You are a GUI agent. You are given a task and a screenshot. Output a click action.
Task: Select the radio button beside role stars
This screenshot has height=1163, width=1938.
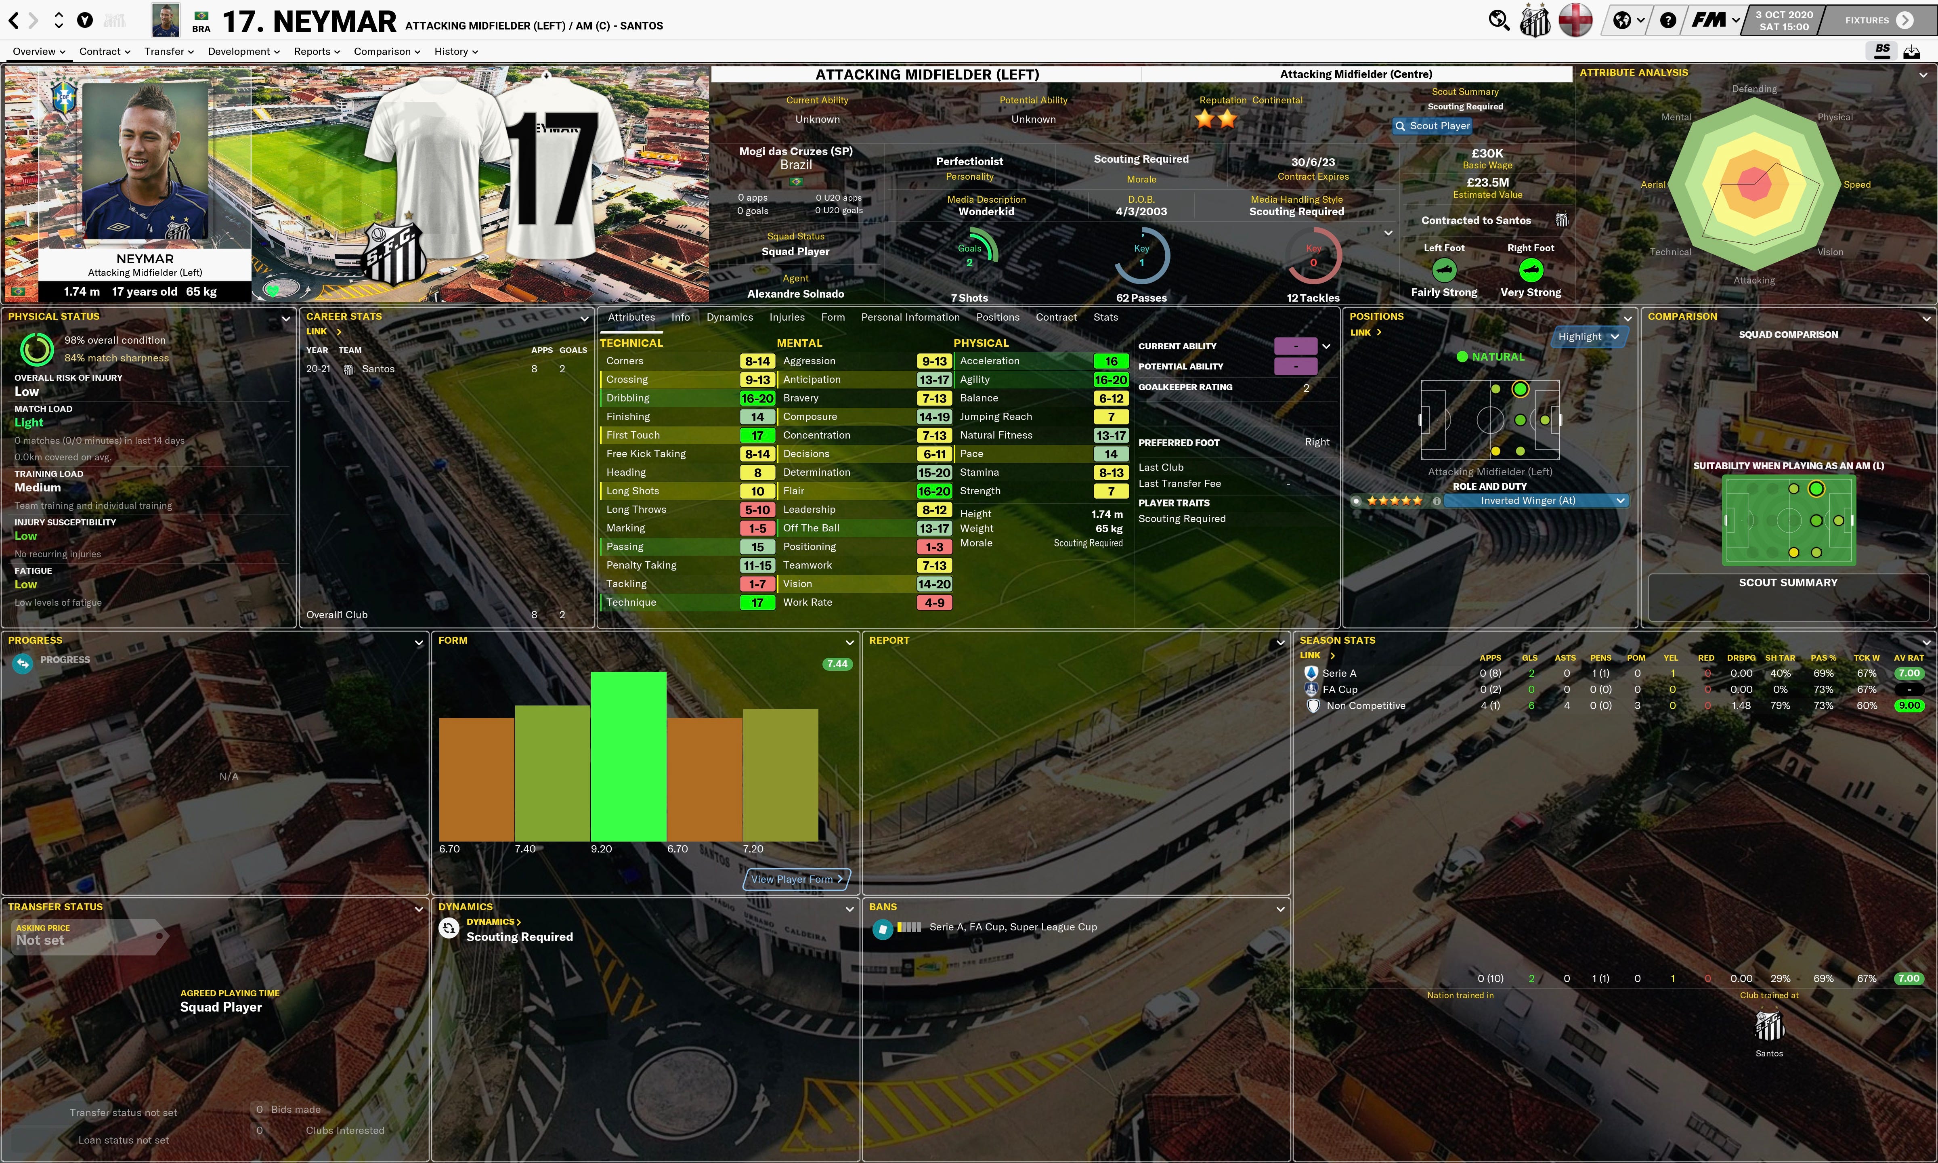[x=1356, y=501]
